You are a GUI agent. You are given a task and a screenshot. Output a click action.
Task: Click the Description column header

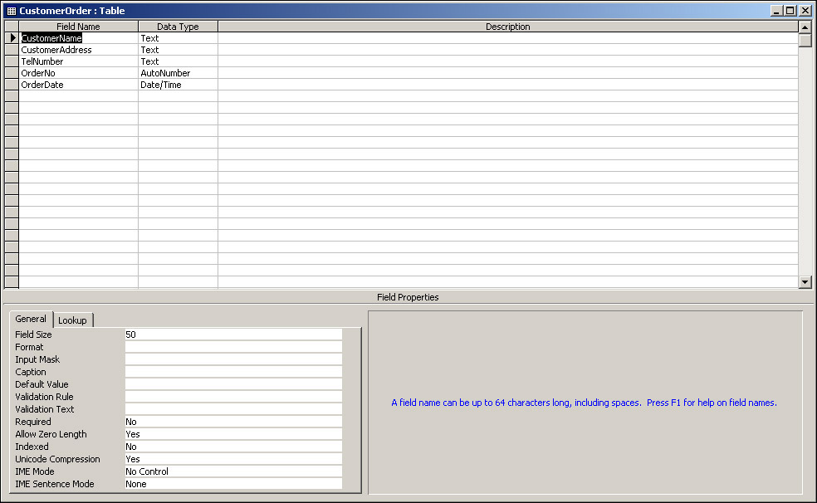click(x=507, y=27)
